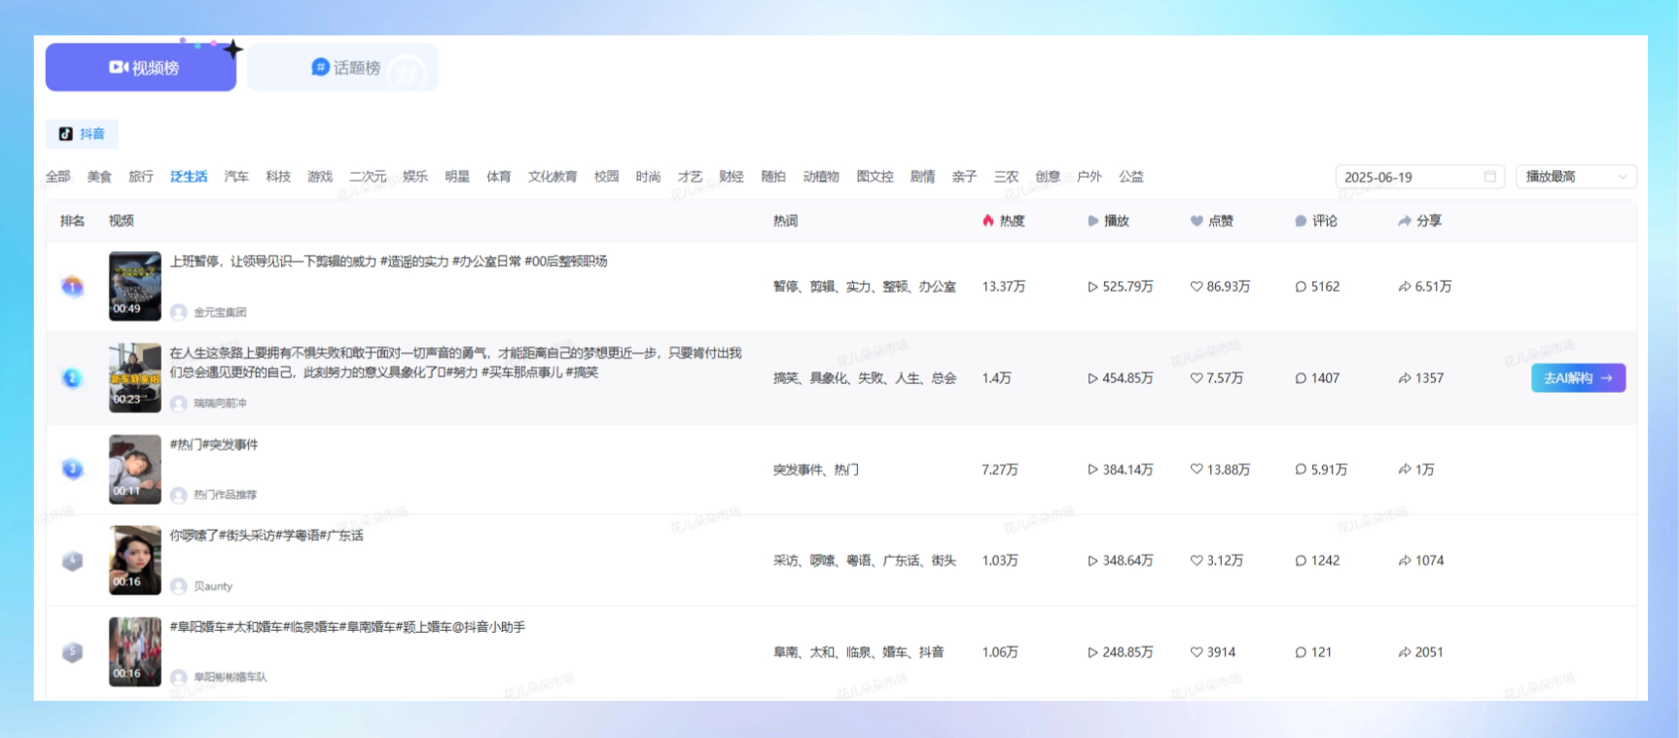Choose the 体育 category
Viewport: 1679px width, 738px height.
[x=499, y=177]
